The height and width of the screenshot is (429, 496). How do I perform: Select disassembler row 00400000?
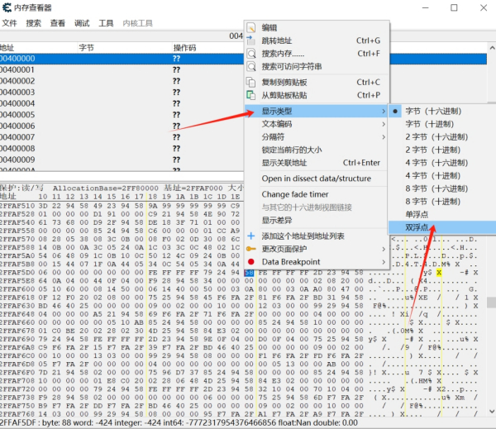tap(122, 59)
